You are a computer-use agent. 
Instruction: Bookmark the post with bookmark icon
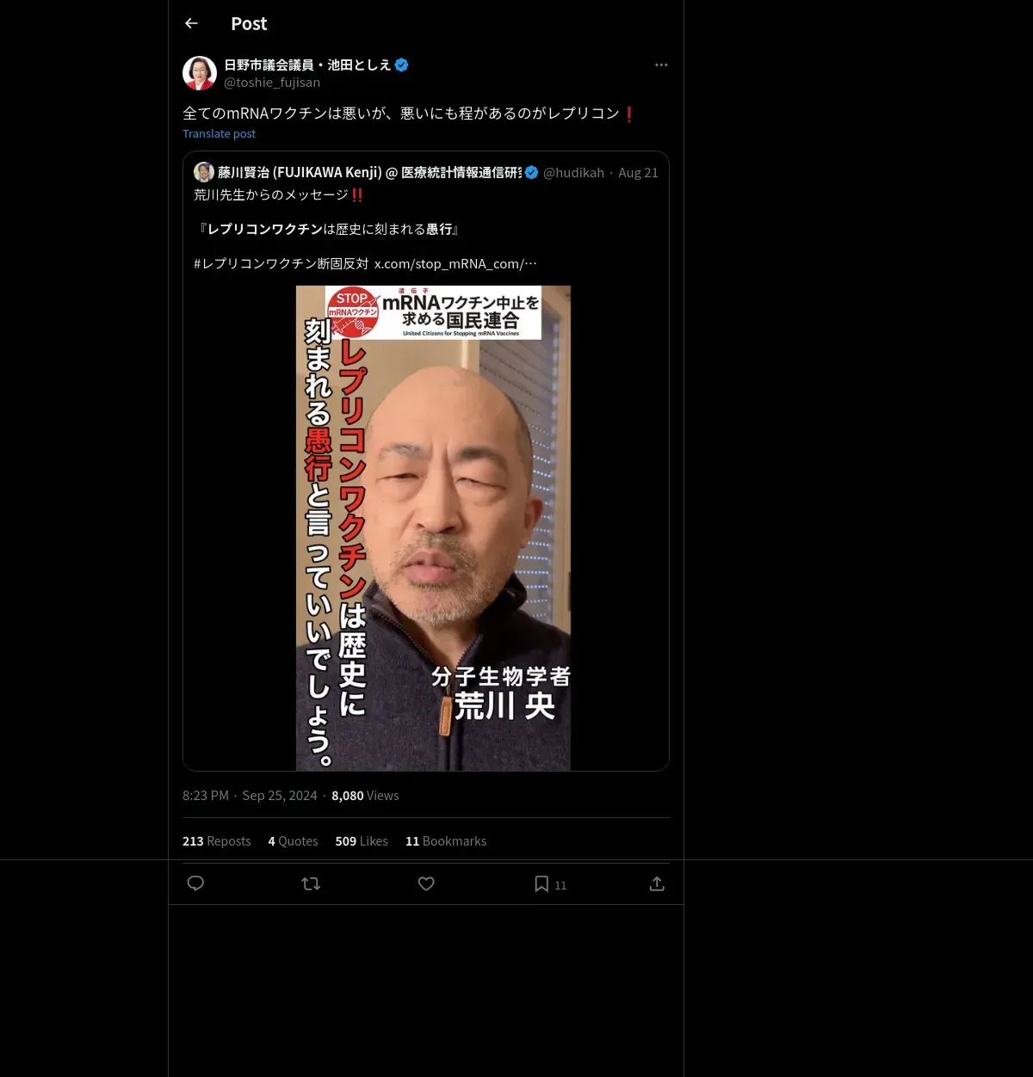(x=541, y=883)
